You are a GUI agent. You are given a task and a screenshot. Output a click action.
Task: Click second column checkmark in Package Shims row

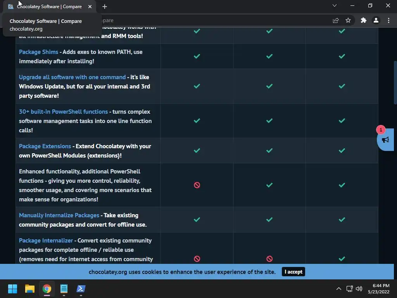click(269, 56)
